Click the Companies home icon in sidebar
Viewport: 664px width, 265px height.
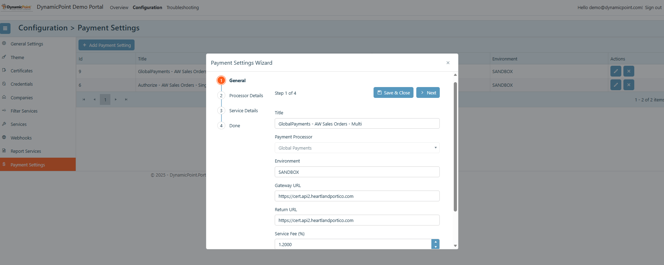[x=4, y=97]
